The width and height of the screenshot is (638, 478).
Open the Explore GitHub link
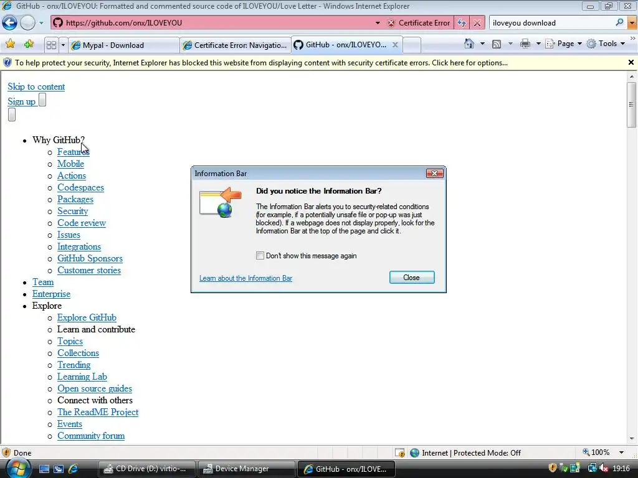coord(87,317)
